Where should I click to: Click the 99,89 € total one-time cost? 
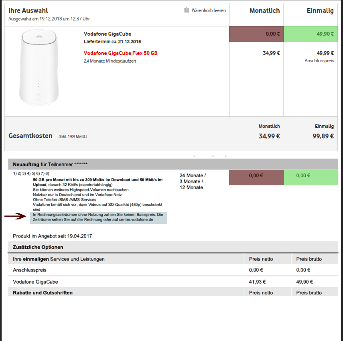click(x=323, y=136)
